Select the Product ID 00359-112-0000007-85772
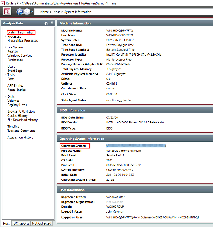 pos(123,165)
